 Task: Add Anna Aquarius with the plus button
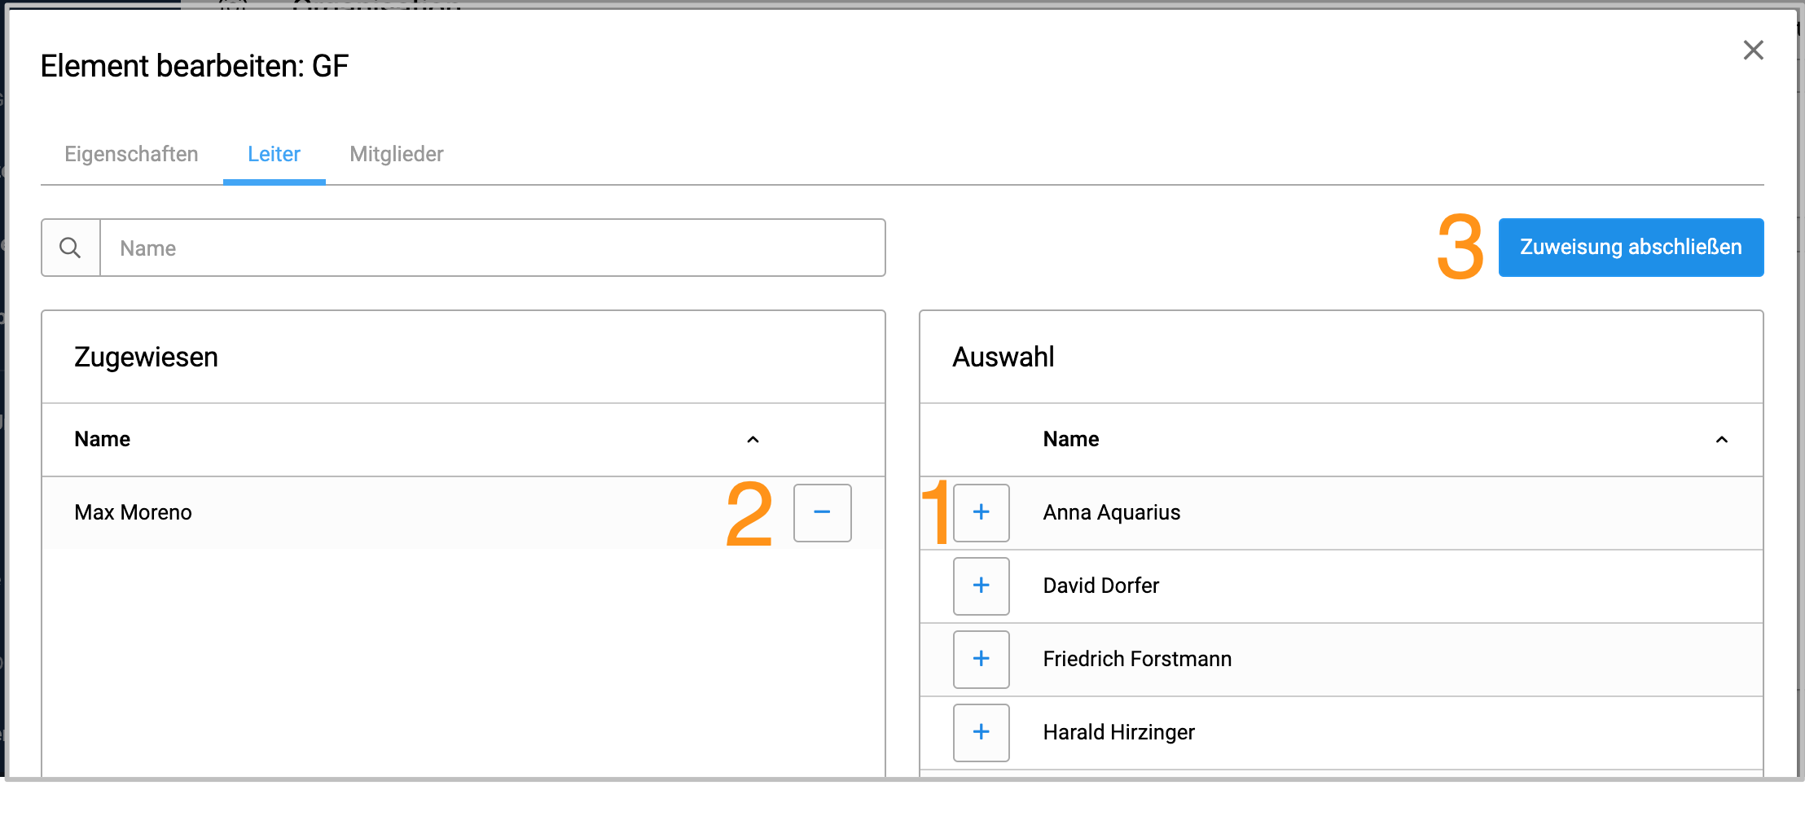tap(981, 512)
